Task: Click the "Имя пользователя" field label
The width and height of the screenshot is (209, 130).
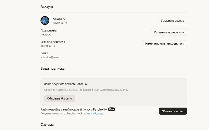Action: (x=53, y=42)
